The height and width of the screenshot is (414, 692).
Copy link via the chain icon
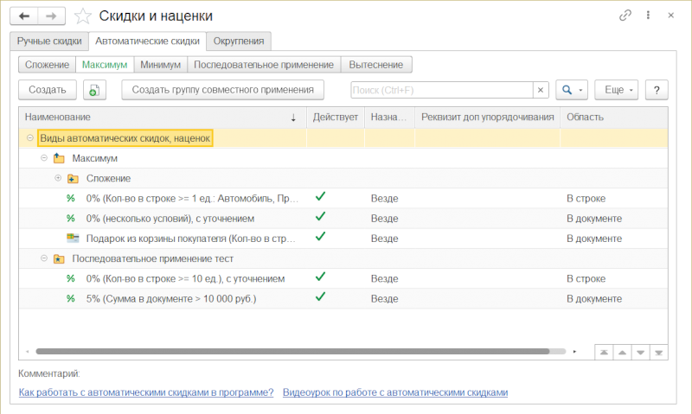coord(625,16)
